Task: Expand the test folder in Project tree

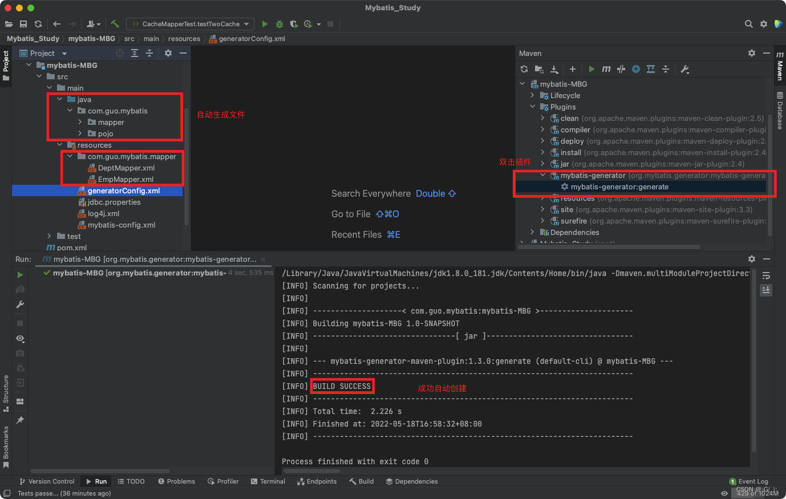Action: click(x=50, y=236)
